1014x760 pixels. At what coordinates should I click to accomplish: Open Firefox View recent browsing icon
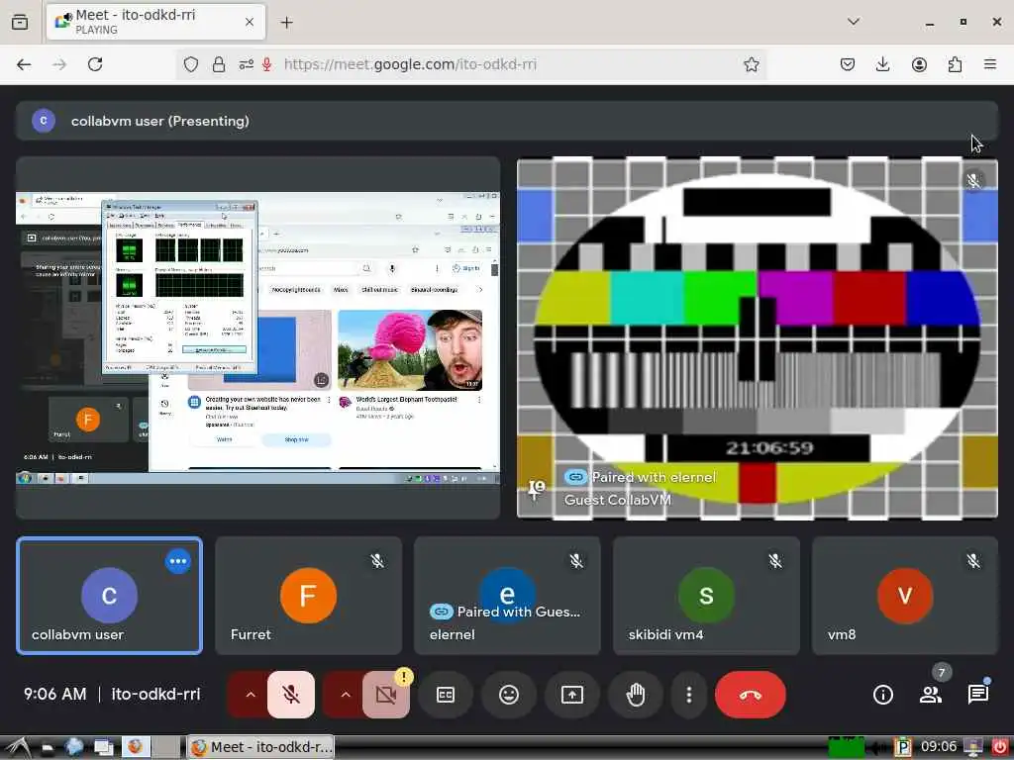click(20, 22)
